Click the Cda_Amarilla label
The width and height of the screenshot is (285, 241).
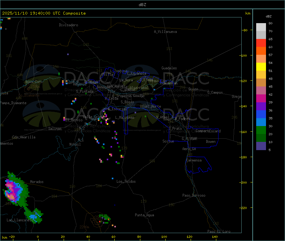pos(24,137)
